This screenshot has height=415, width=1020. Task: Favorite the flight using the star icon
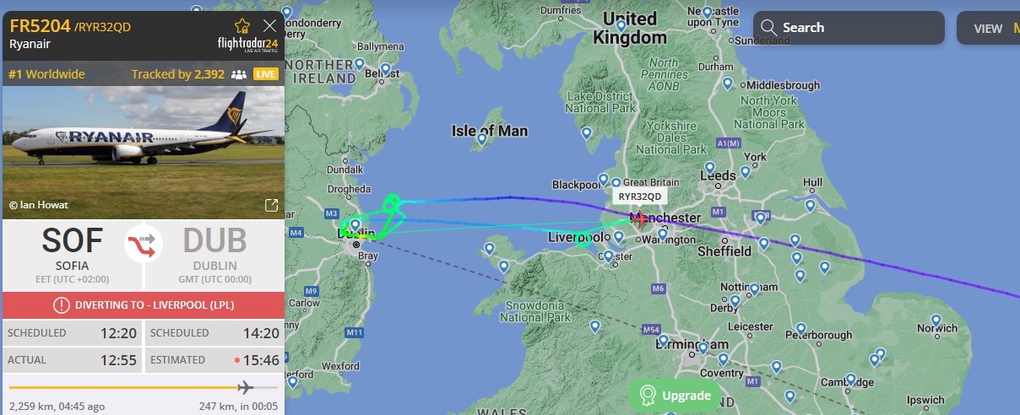click(x=242, y=26)
